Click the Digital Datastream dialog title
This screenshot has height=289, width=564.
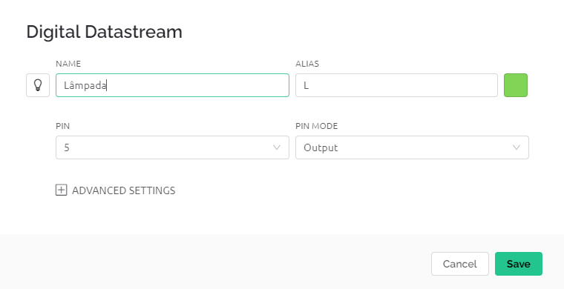point(105,32)
